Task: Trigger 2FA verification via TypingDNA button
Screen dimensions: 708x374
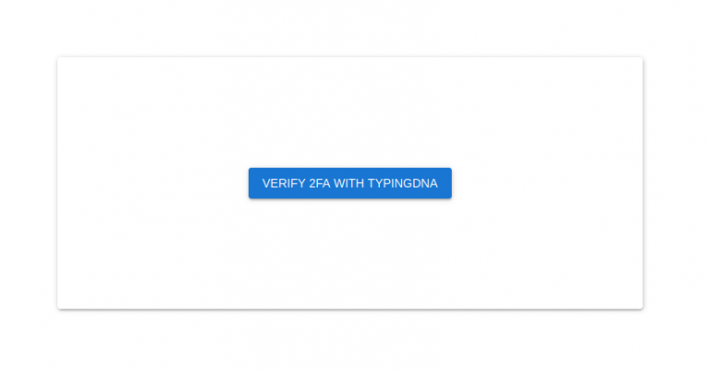Action: pos(350,183)
